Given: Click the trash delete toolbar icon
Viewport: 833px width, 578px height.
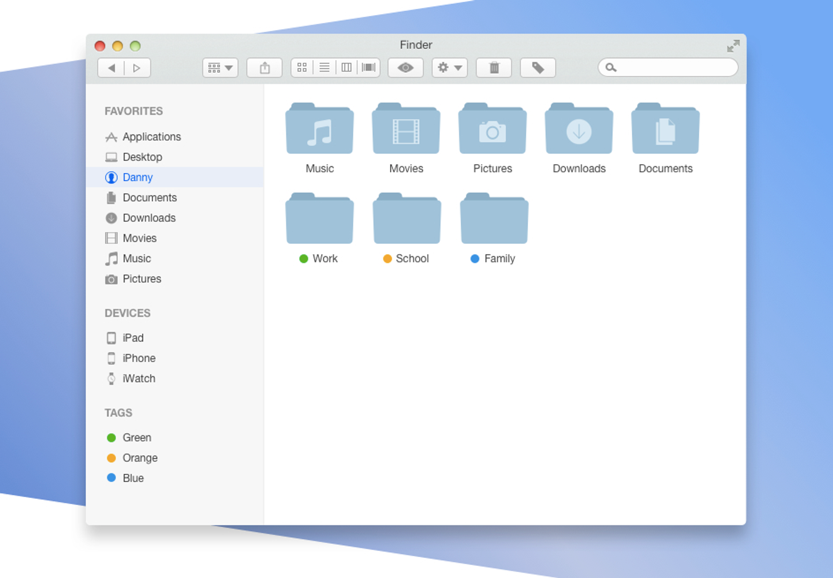Looking at the screenshot, I should [494, 67].
